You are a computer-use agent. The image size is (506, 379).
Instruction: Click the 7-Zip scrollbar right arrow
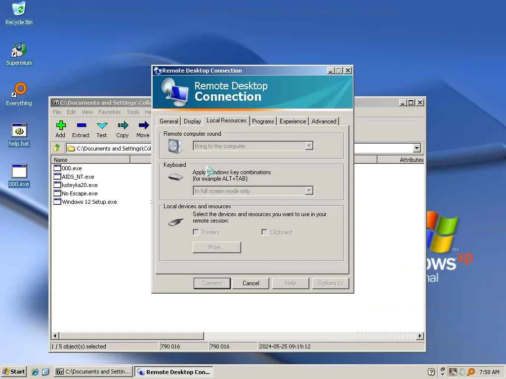420,336
